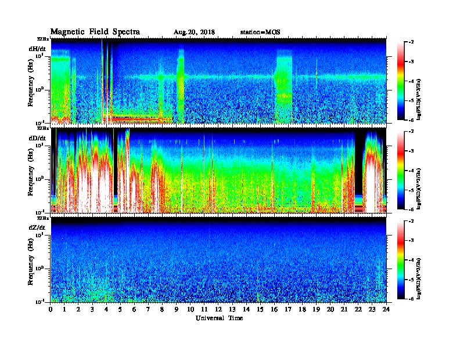This screenshot has height=355, width=460.
Task: Click the color bar beside dZ/dt panel
Action: click(401, 260)
